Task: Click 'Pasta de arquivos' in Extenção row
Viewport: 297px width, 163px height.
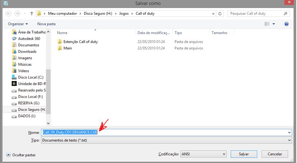Action: 189,42
